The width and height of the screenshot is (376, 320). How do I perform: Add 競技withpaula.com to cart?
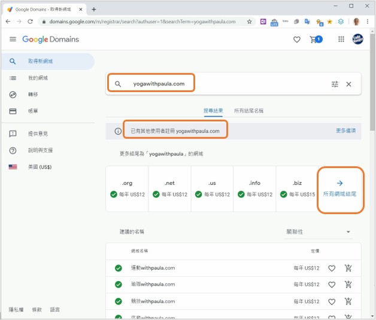coord(348,301)
